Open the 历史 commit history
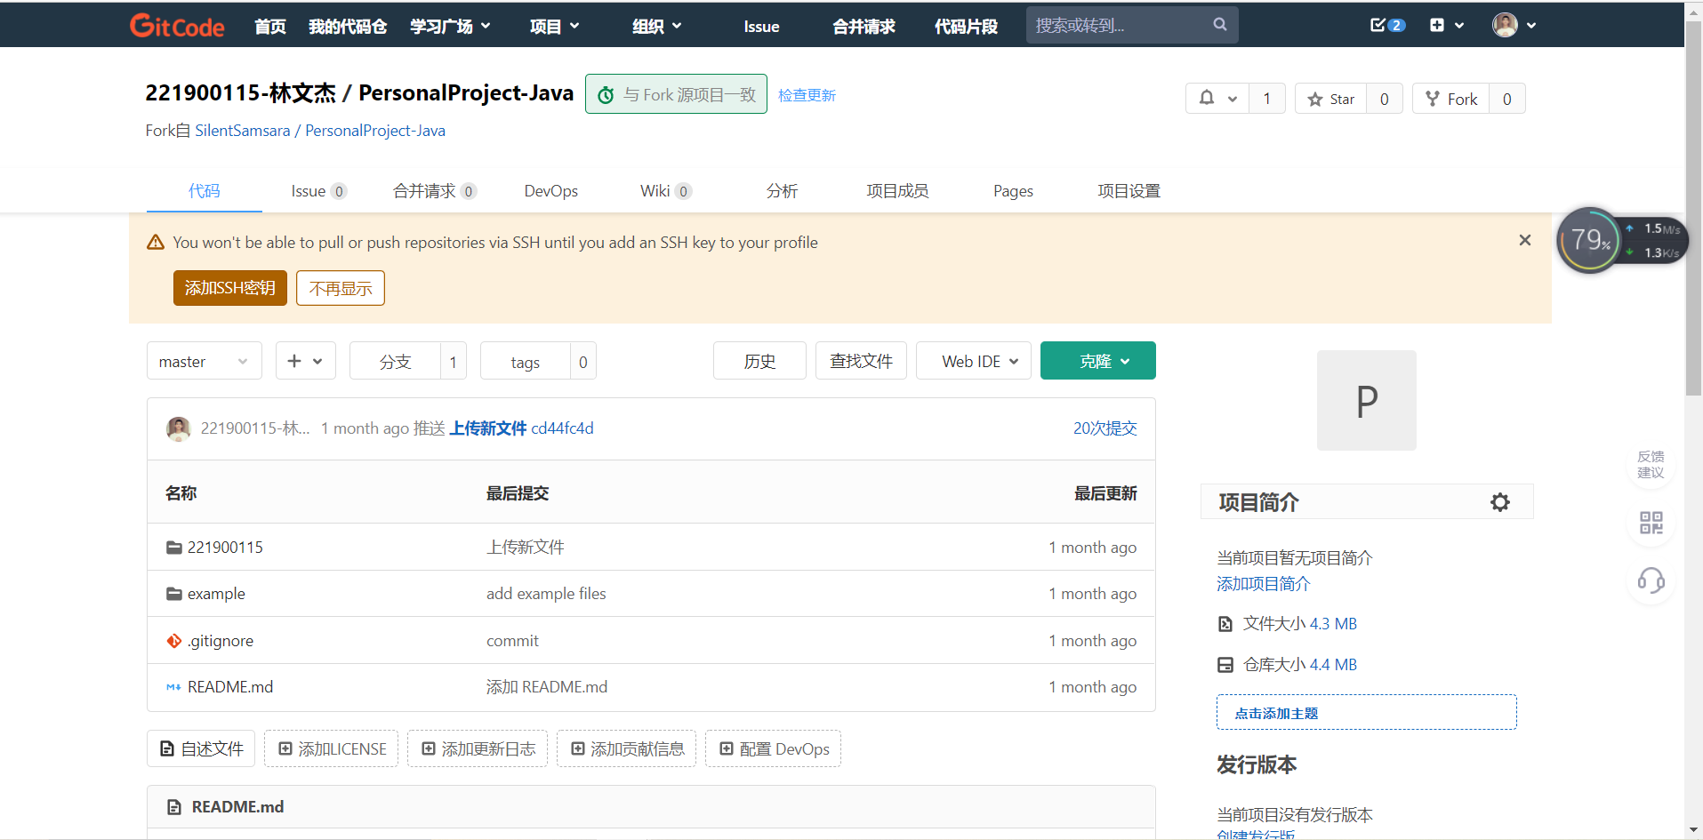This screenshot has height=840, width=1703. click(759, 361)
